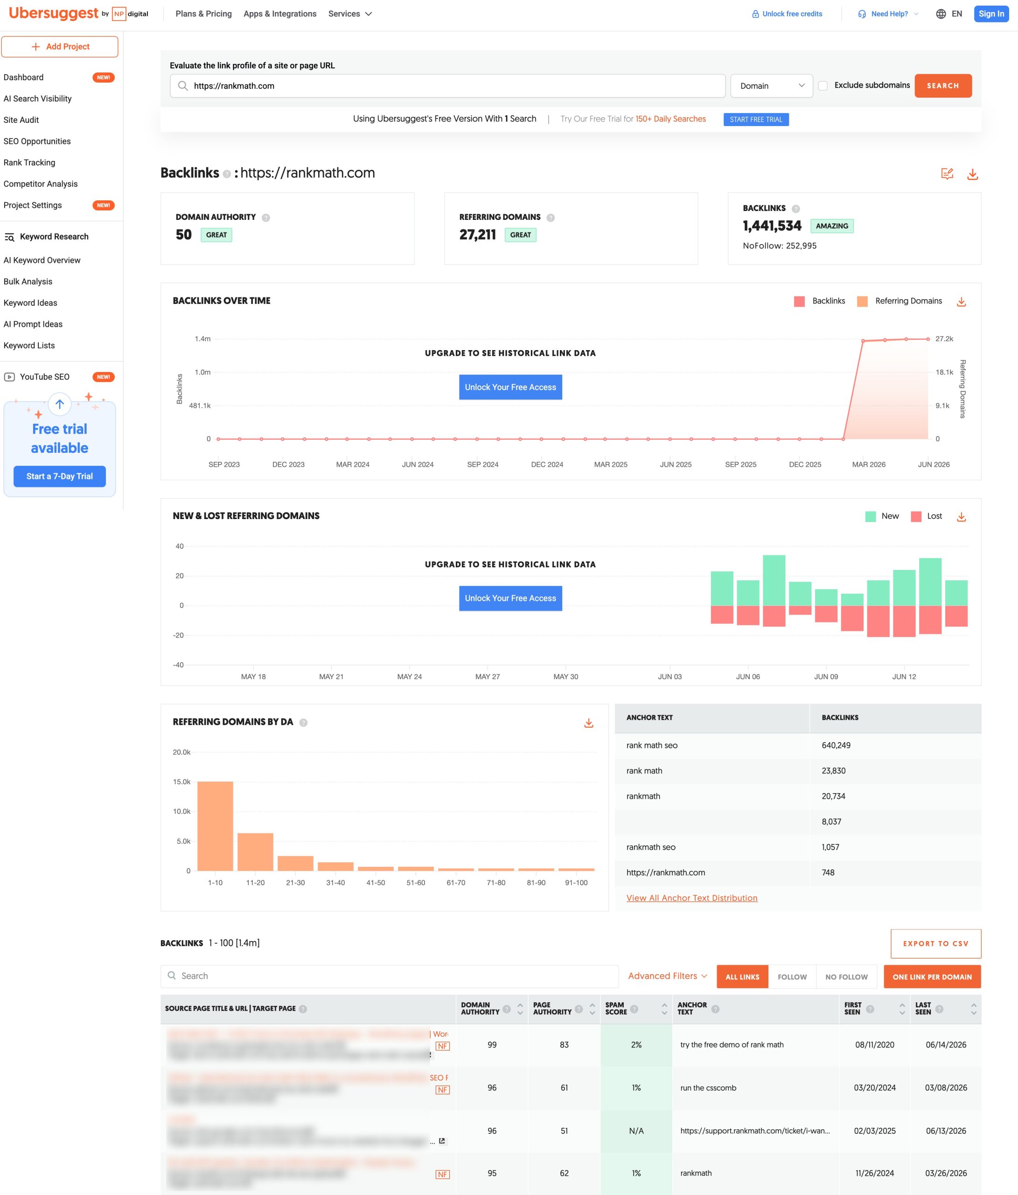Click the help icon in the Last Seen header
The width and height of the screenshot is (1018, 1195).
[939, 1009]
